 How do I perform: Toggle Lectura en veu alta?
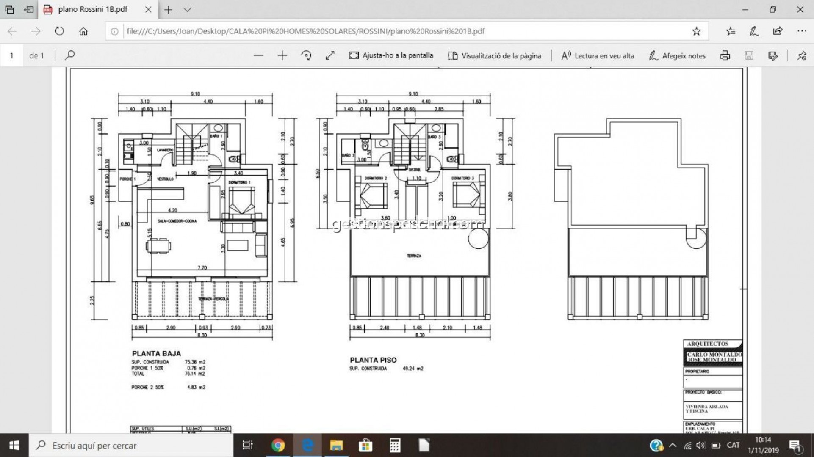tap(598, 55)
